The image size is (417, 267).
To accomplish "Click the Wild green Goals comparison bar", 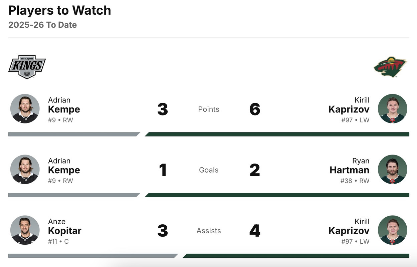I will (277, 195).
